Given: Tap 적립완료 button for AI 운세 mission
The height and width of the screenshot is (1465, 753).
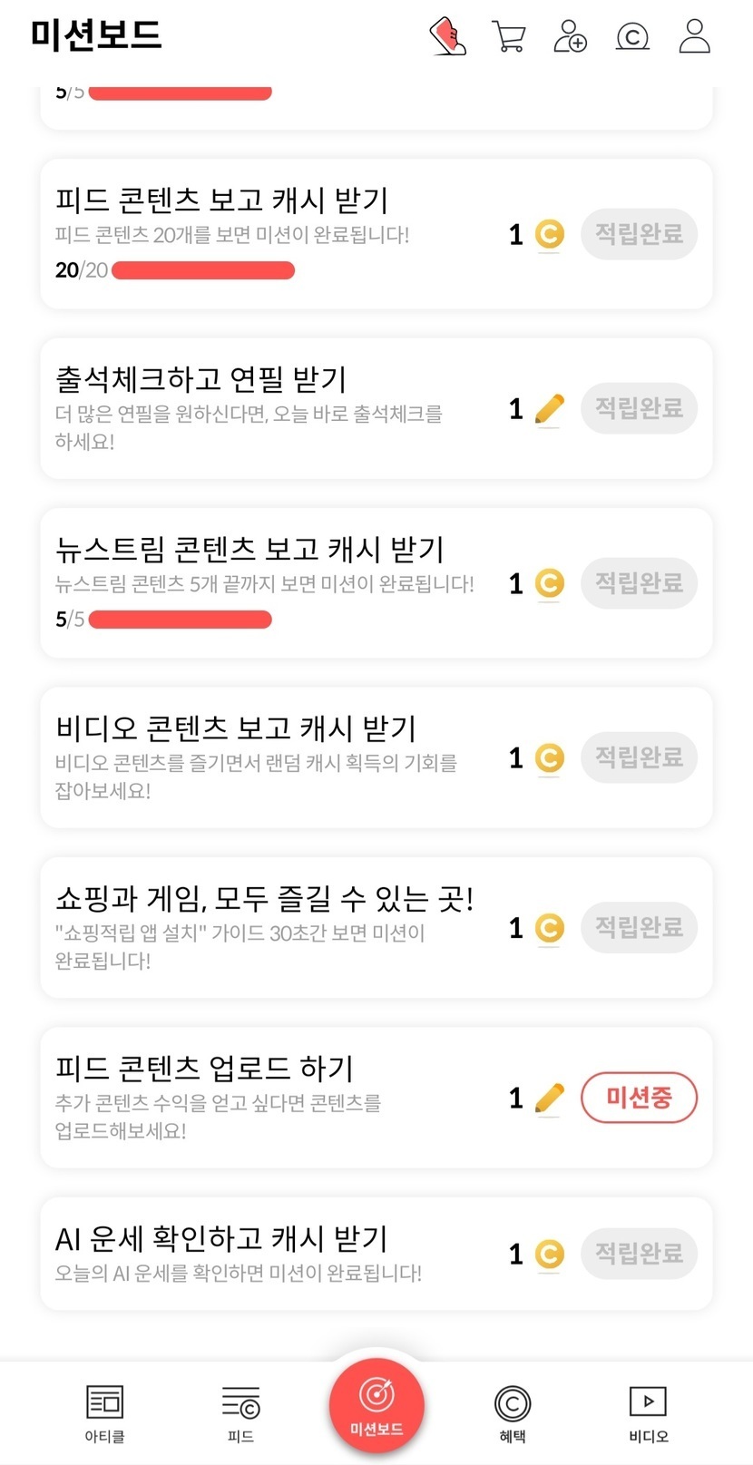Looking at the screenshot, I should point(639,1254).
